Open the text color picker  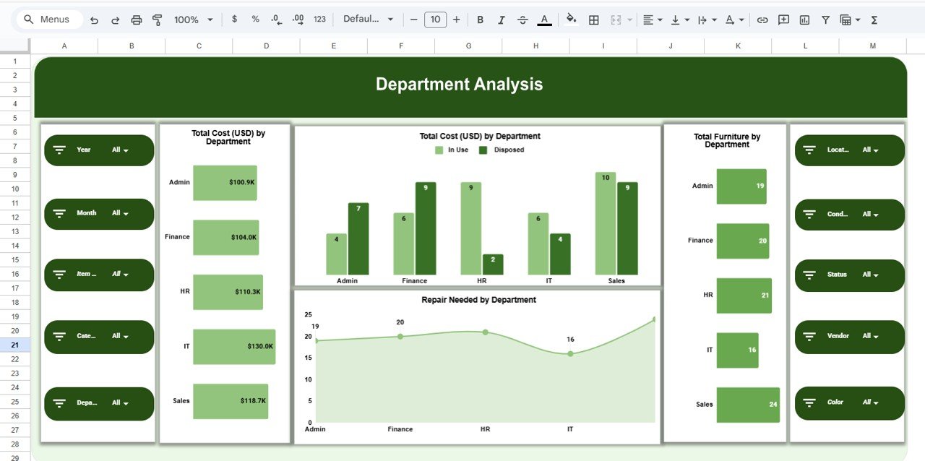544,20
